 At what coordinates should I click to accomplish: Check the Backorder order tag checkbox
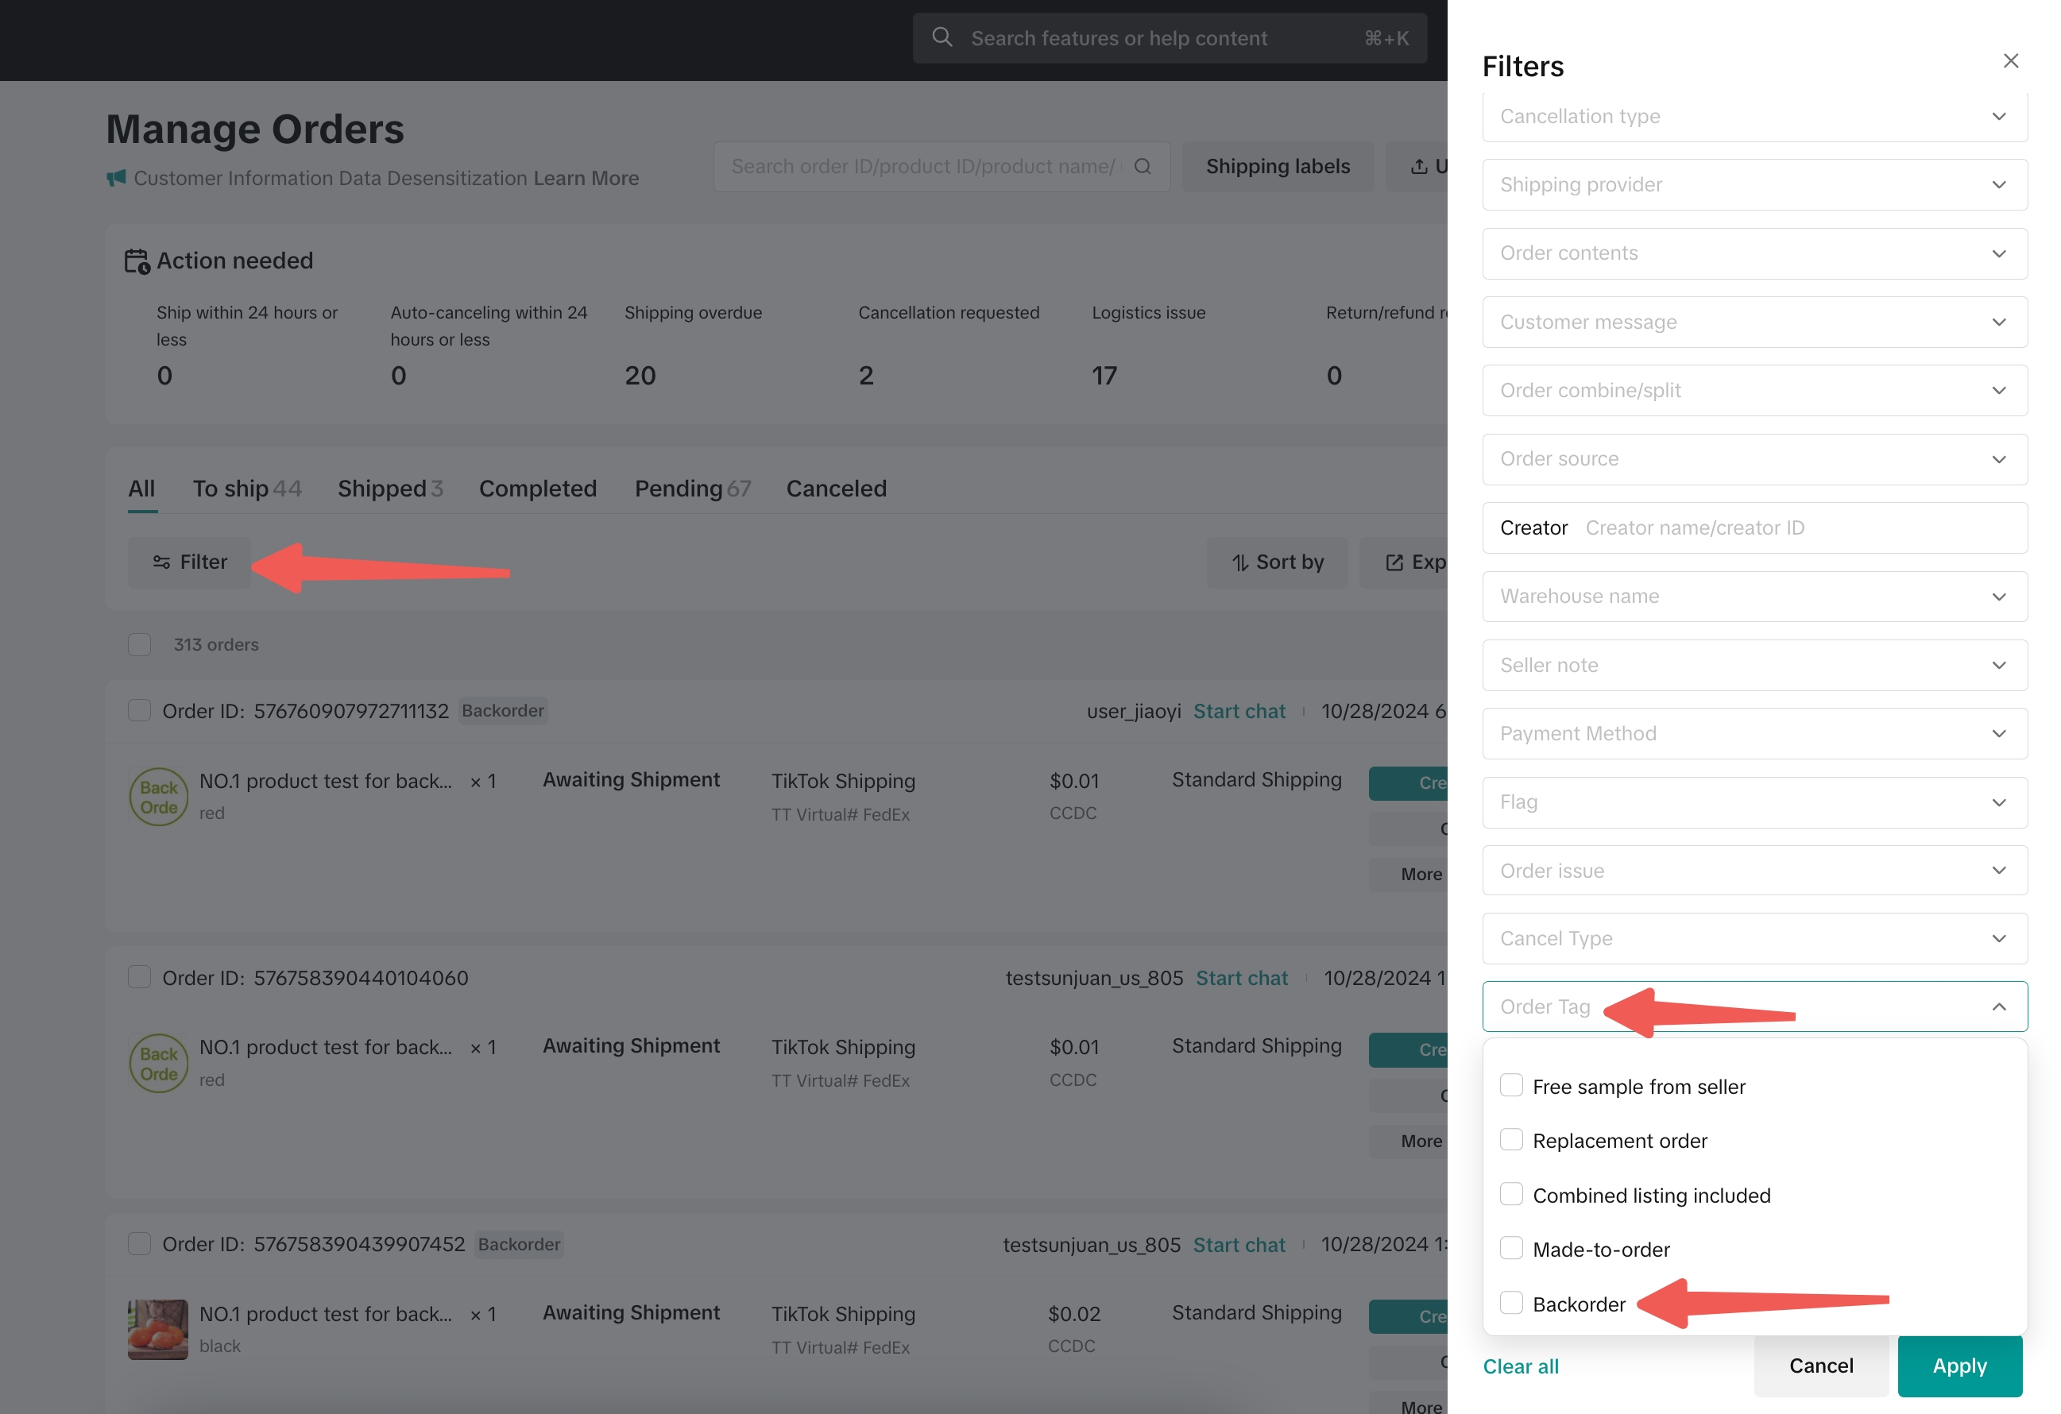(x=1511, y=1304)
